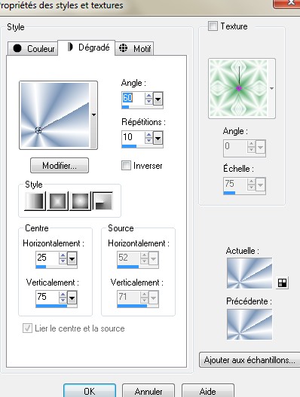
Task: Switch to the Couleur tab
Action: (33, 48)
